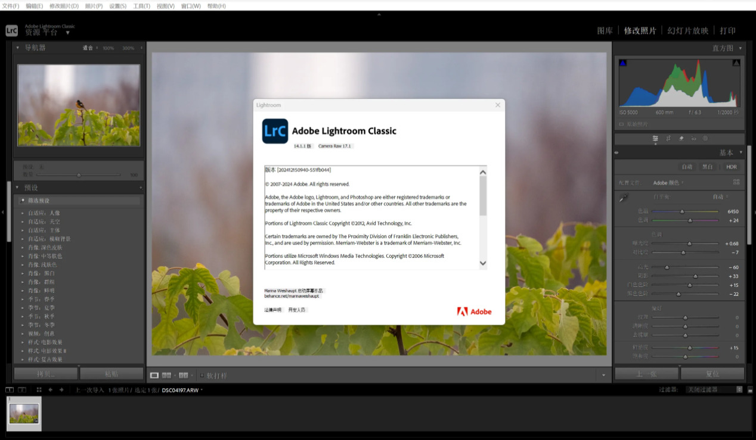This screenshot has width=756, height=440.
Task: Go forward with filmstrip right arrow
Action: pos(61,390)
